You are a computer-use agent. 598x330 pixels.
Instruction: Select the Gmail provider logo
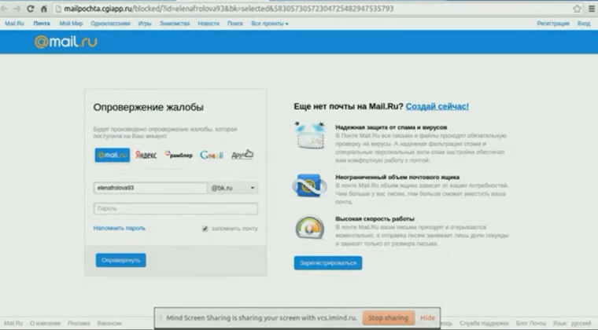click(x=211, y=155)
